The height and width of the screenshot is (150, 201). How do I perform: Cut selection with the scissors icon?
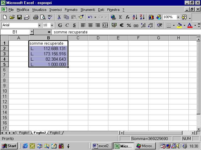coord(59,17)
